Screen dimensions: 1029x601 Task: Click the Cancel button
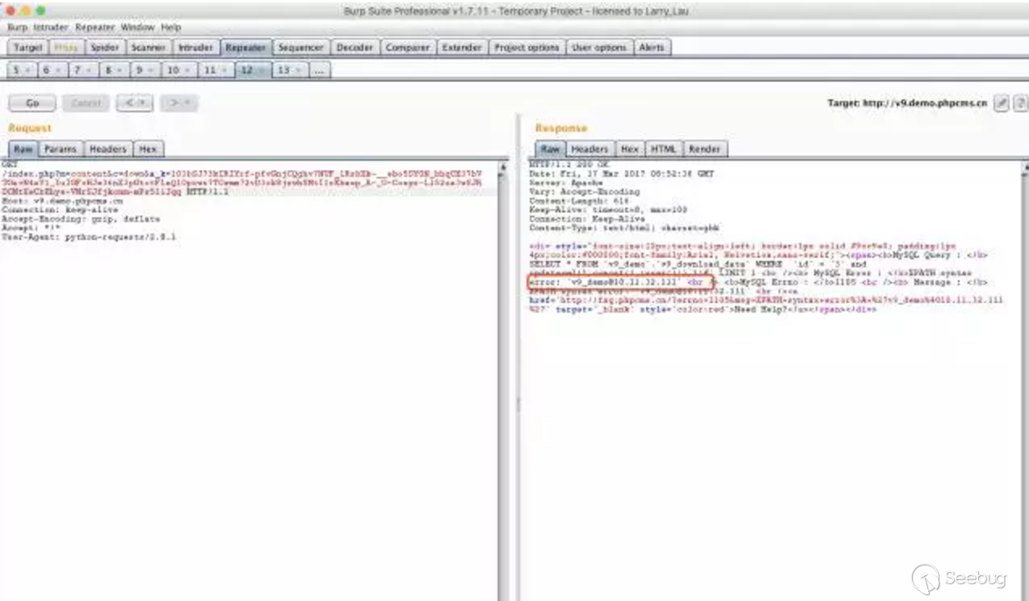click(86, 103)
